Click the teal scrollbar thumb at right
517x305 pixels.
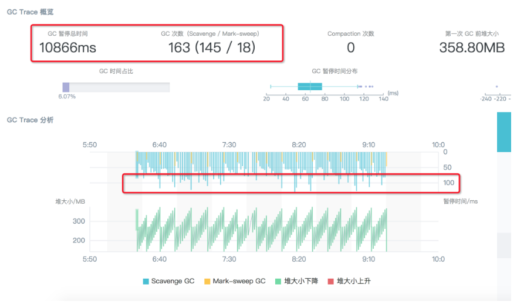point(504,132)
